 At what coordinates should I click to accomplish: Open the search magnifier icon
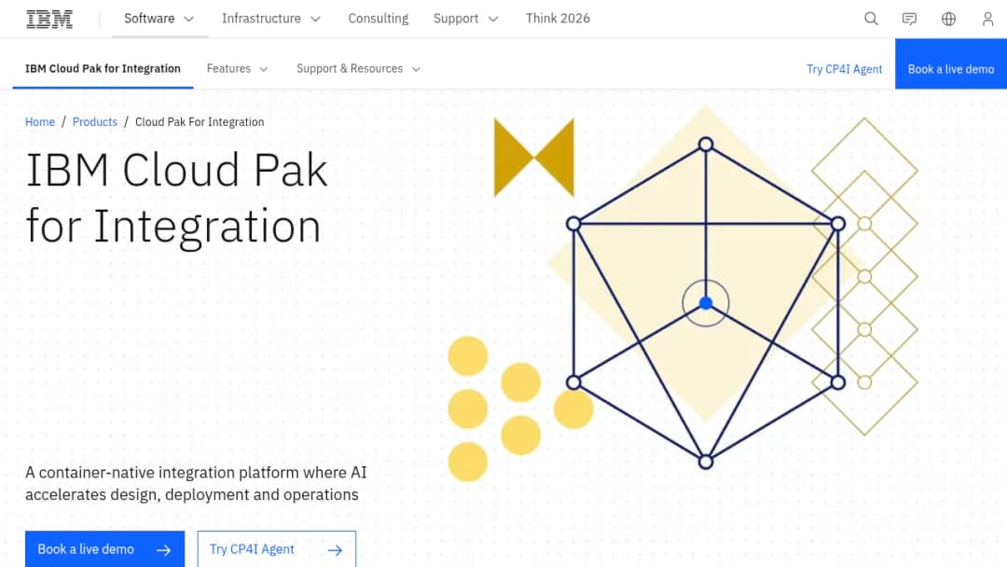click(871, 19)
